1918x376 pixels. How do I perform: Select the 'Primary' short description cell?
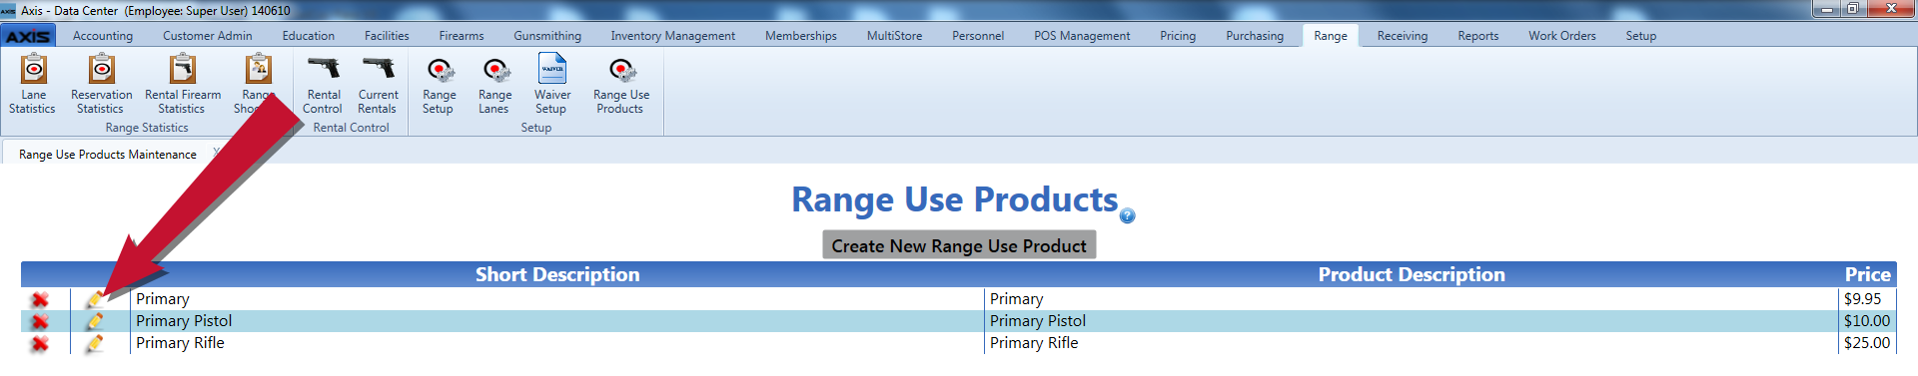click(x=557, y=299)
